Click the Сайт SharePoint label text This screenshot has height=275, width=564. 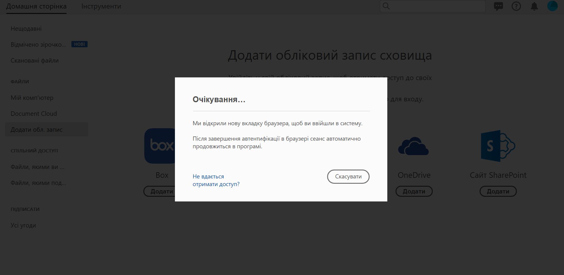pos(498,175)
